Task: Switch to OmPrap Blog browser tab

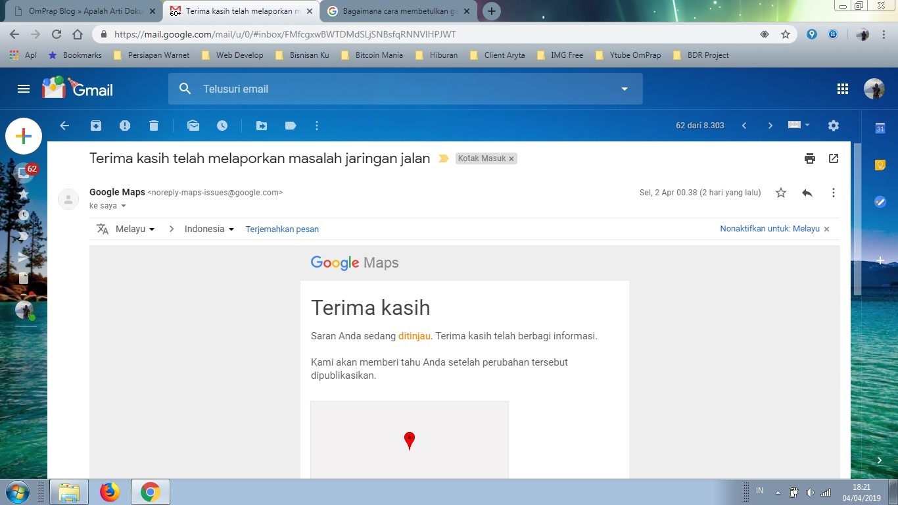Action: pyautogui.click(x=83, y=11)
